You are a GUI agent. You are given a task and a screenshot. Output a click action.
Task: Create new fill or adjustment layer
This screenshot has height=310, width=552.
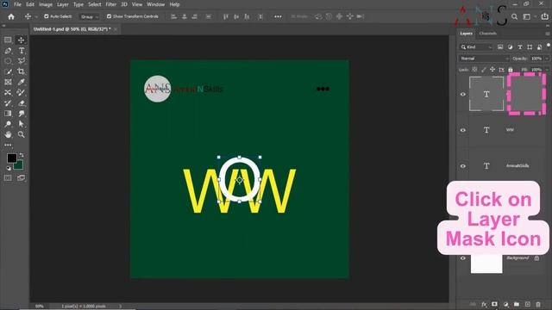click(x=506, y=304)
